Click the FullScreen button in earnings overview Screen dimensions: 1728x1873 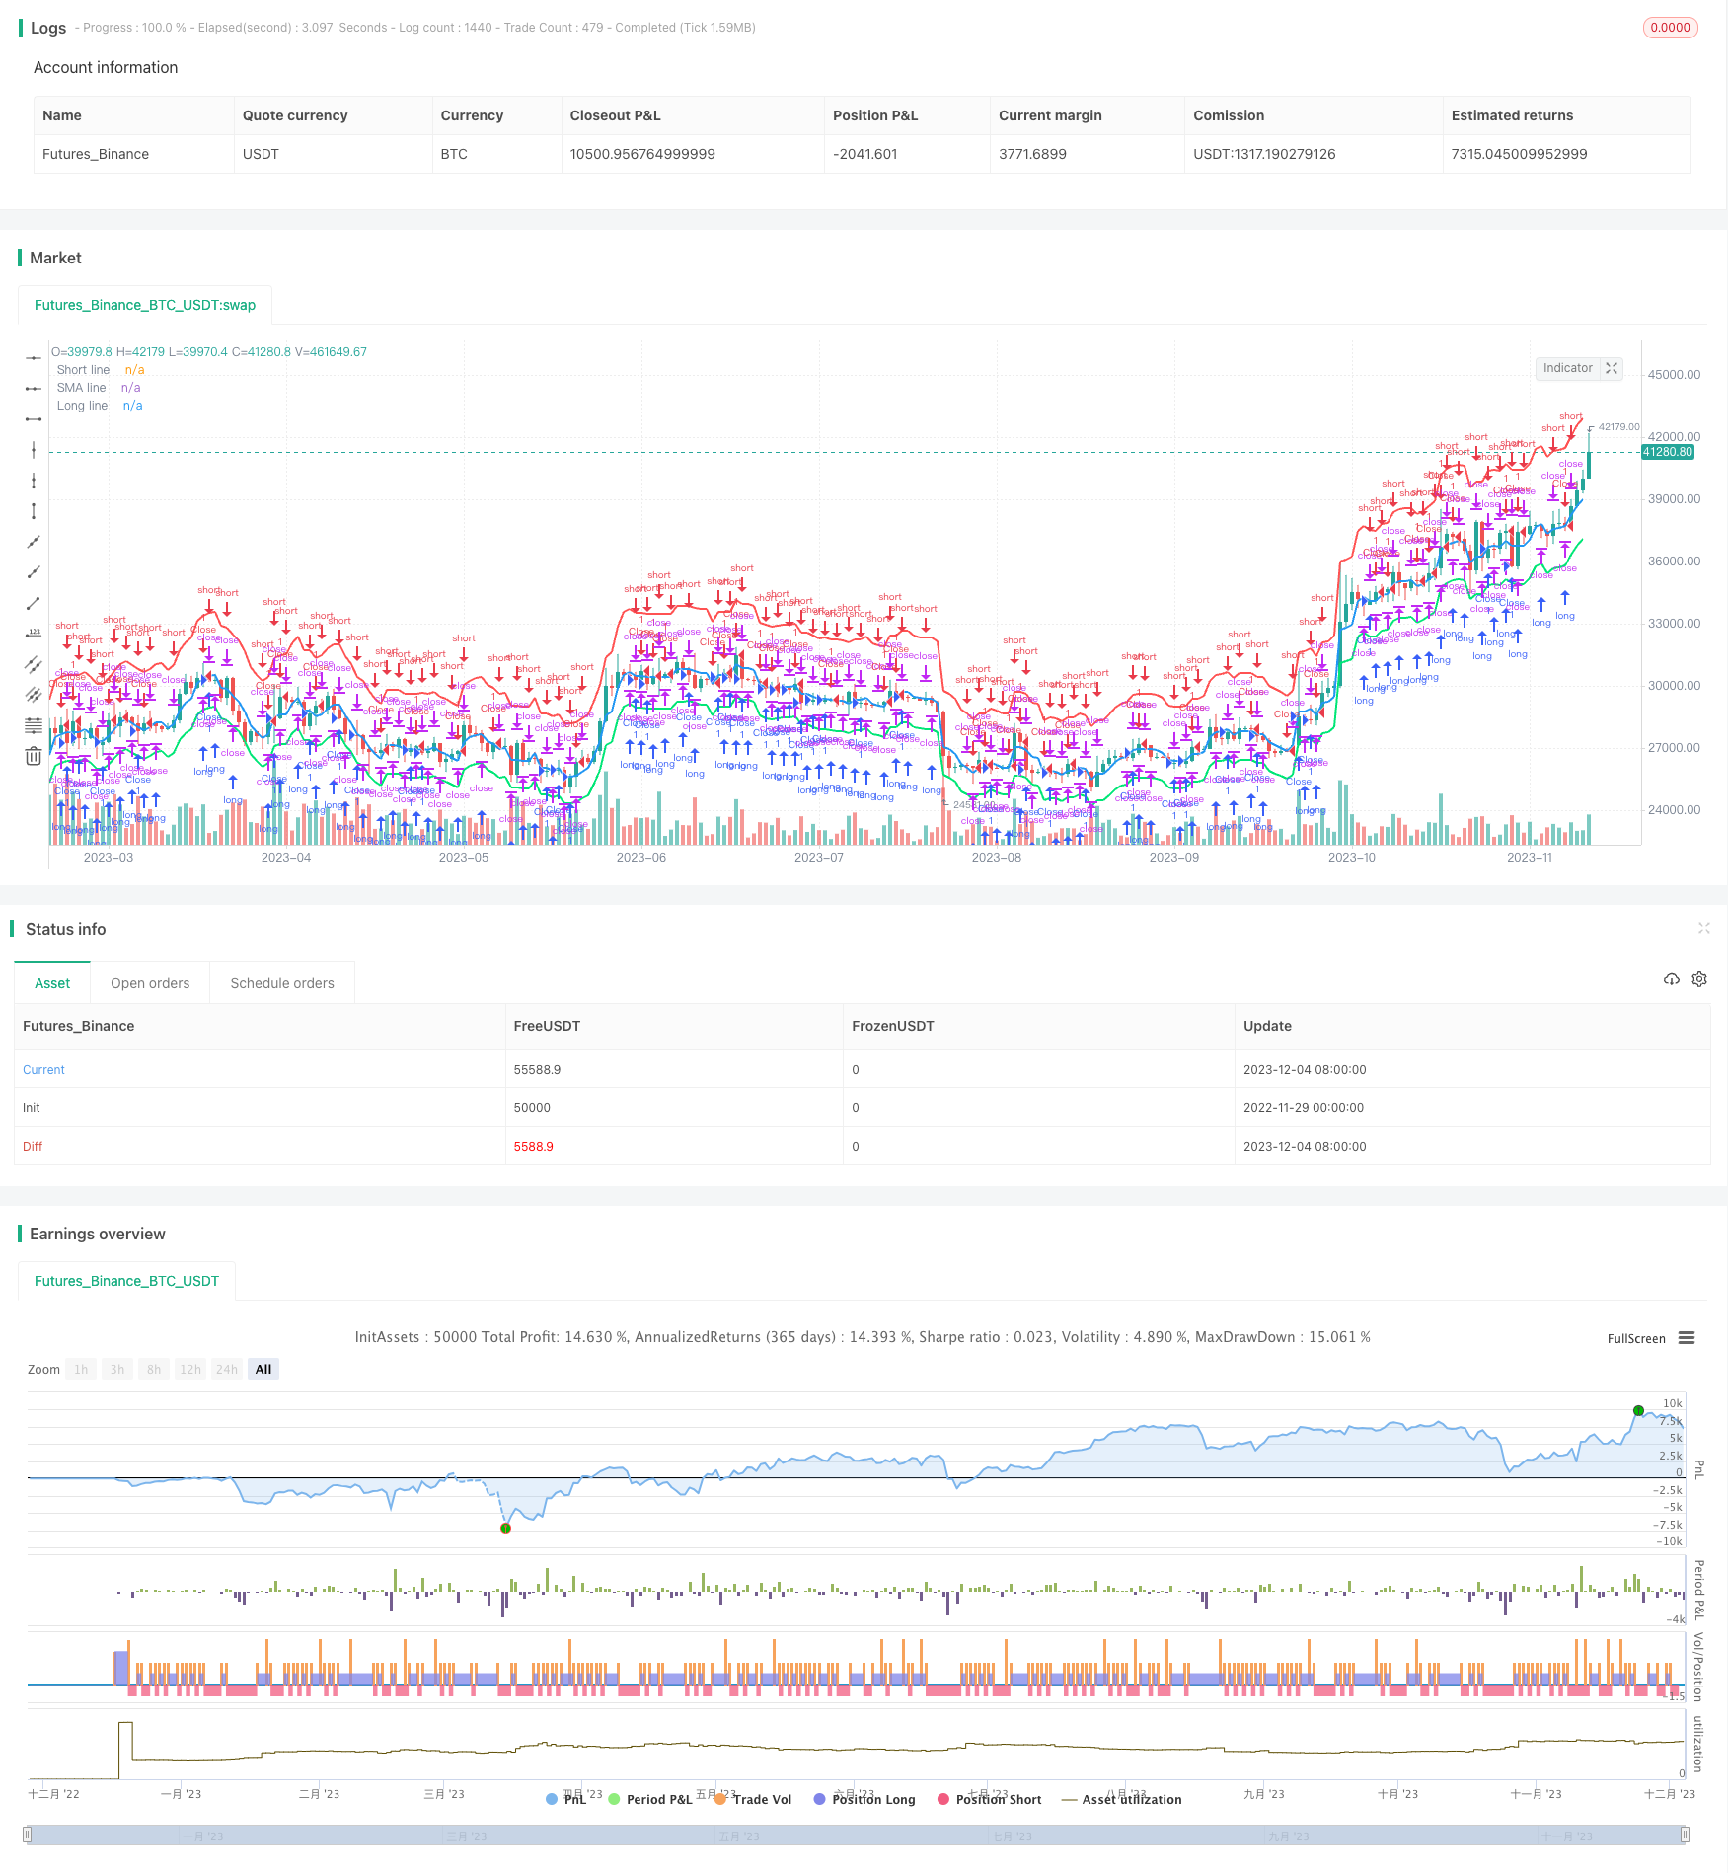[x=1635, y=1339]
